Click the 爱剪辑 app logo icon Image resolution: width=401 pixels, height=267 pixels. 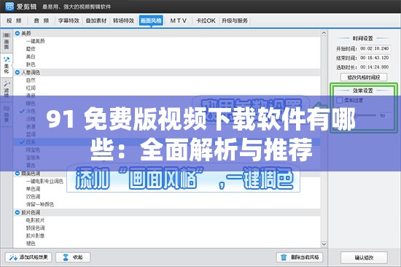(x=9, y=7)
